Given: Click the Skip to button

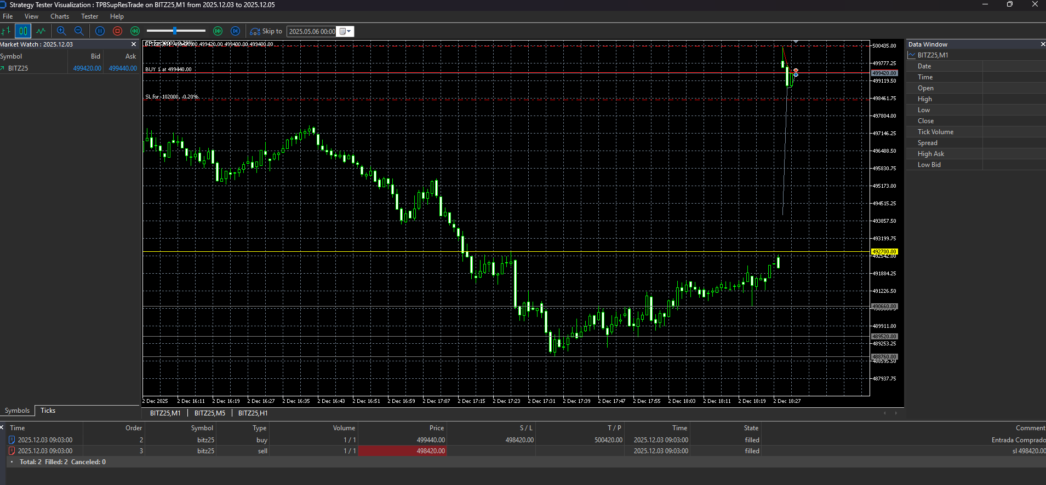Looking at the screenshot, I should (266, 31).
